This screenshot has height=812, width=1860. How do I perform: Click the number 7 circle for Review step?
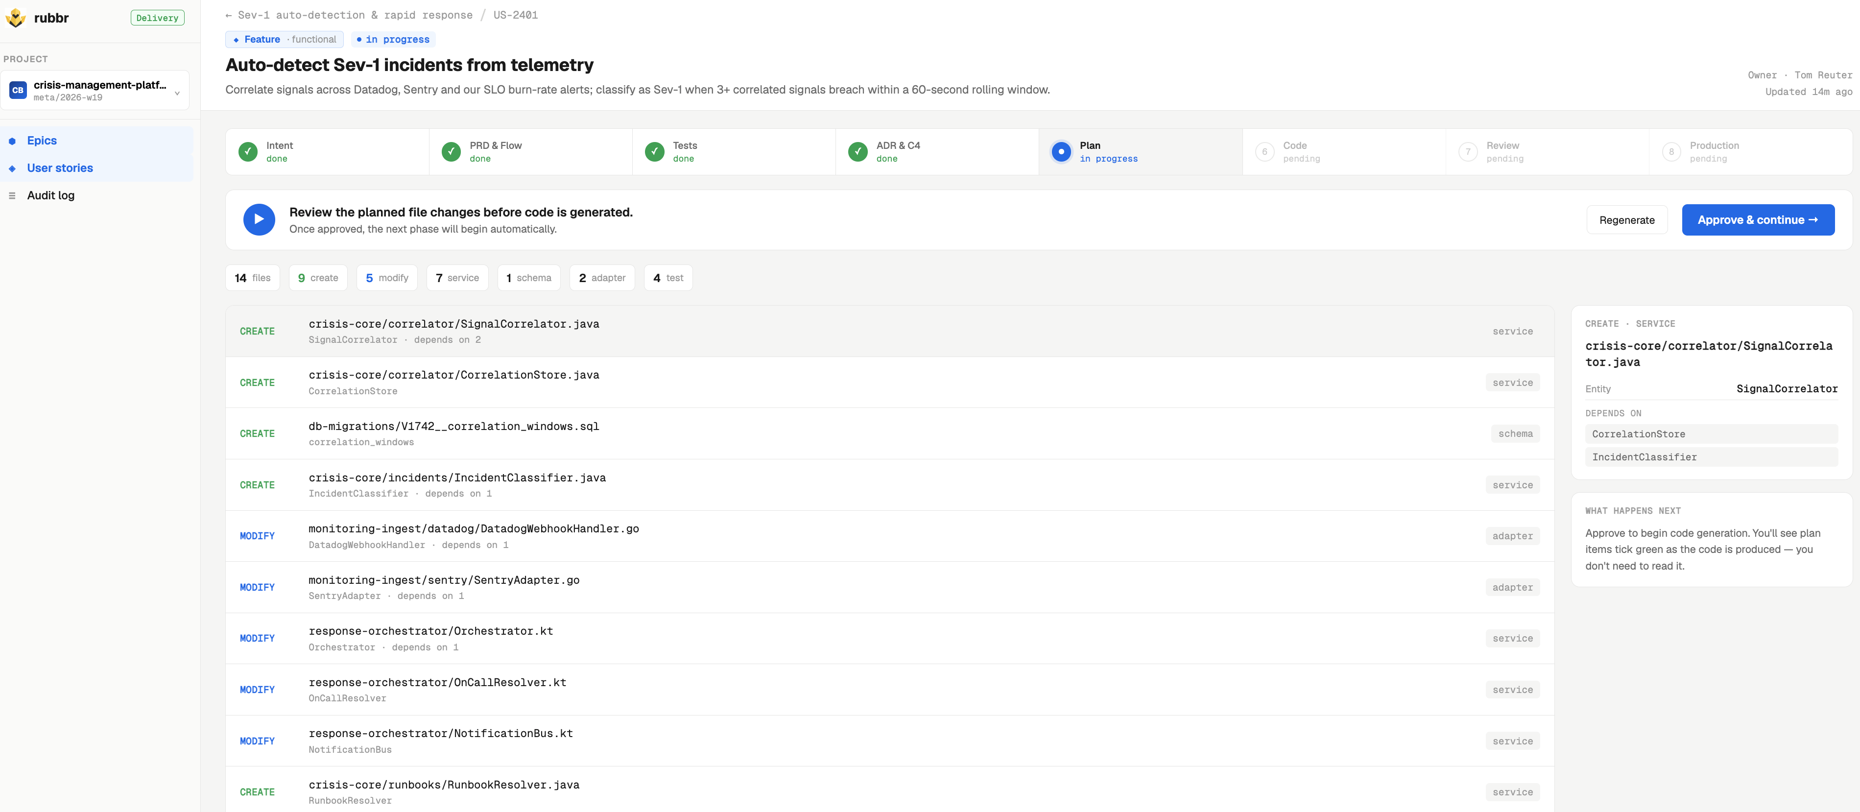click(x=1468, y=151)
